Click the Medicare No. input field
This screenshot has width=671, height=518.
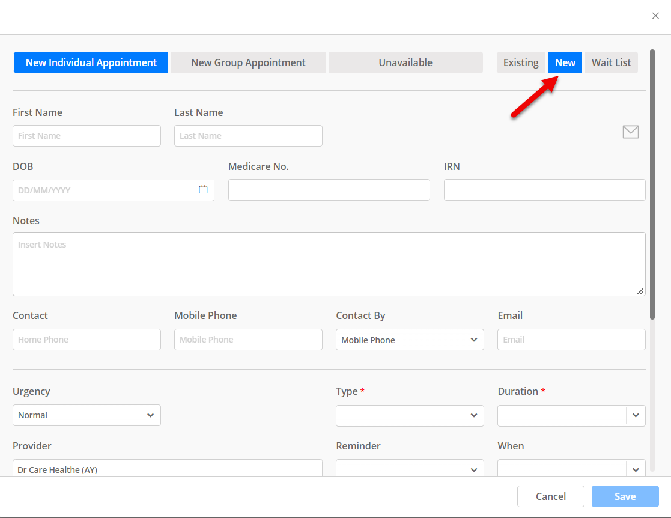click(x=329, y=190)
